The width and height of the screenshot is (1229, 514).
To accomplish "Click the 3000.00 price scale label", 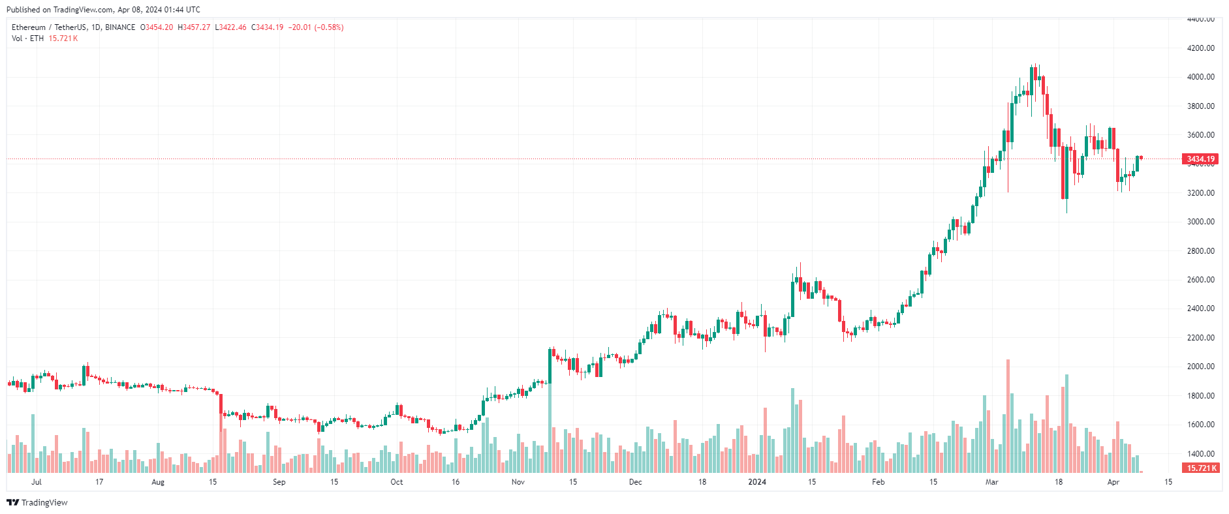I will point(1200,222).
